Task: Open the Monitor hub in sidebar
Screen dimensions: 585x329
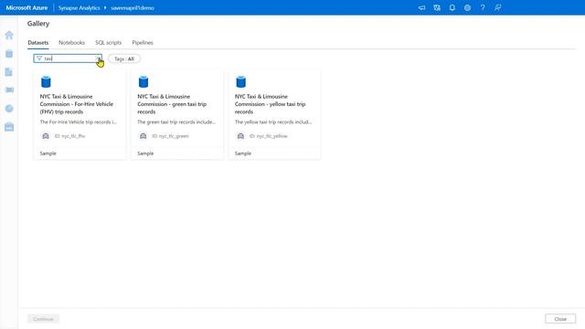Action: click(x=9, y=109)
